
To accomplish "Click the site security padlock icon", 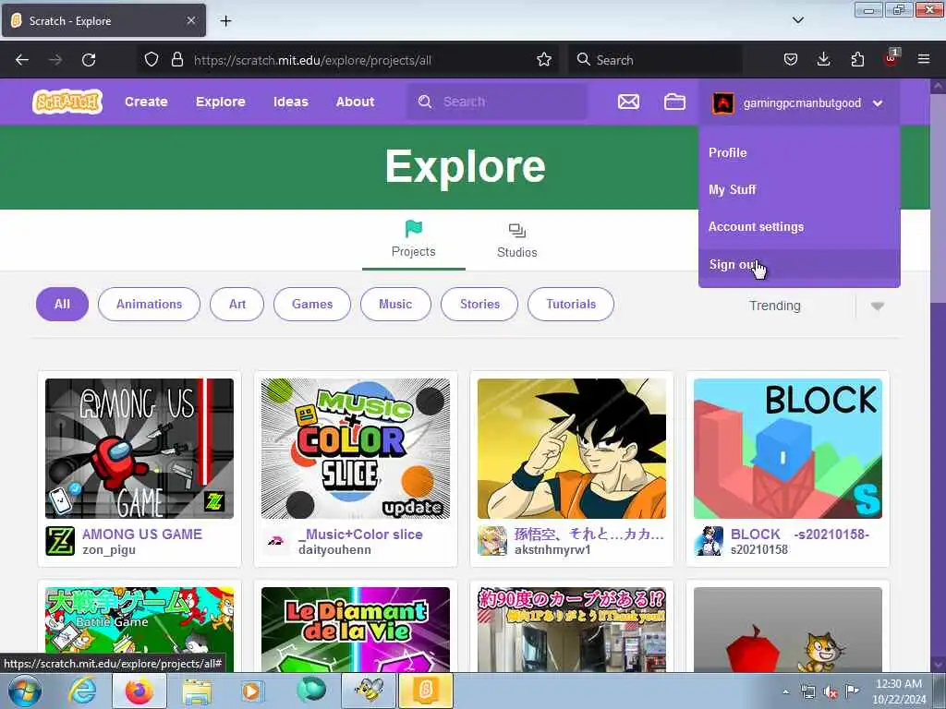I will 176,60.
